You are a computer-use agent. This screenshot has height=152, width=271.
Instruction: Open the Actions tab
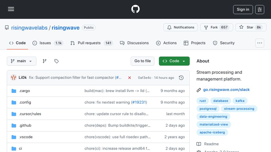tap(166, 43)
